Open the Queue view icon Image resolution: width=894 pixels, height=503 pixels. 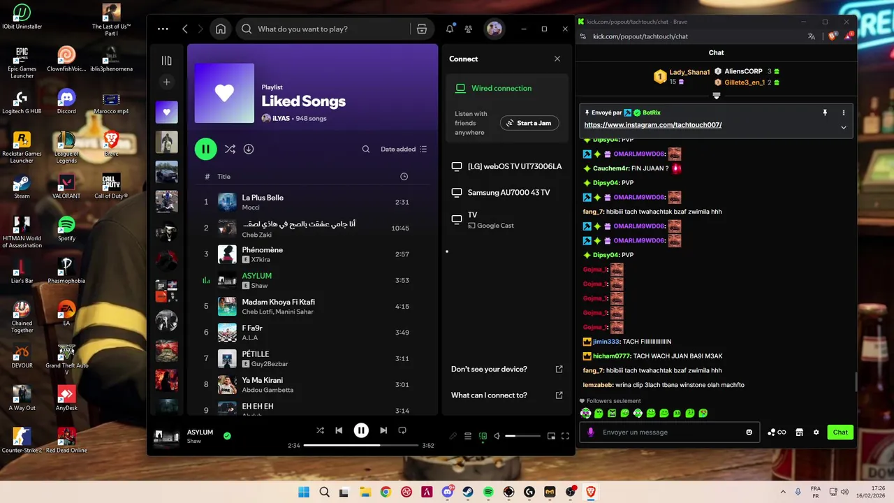coord(468,436)
